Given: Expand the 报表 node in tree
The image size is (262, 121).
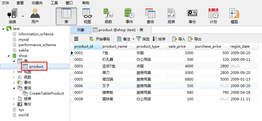Looking at the screenshot, I should [x=14, y=99].
